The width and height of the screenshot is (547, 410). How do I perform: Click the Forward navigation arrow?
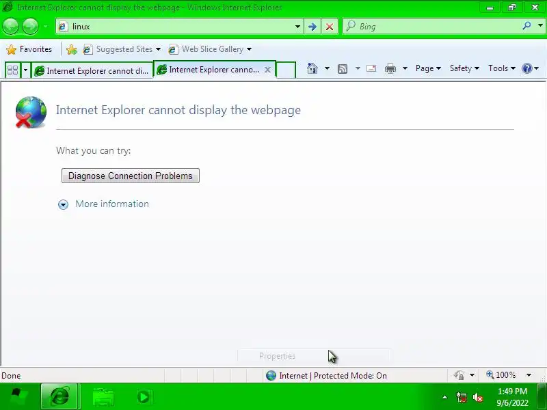pyautogui.click(x=30, y=26)
